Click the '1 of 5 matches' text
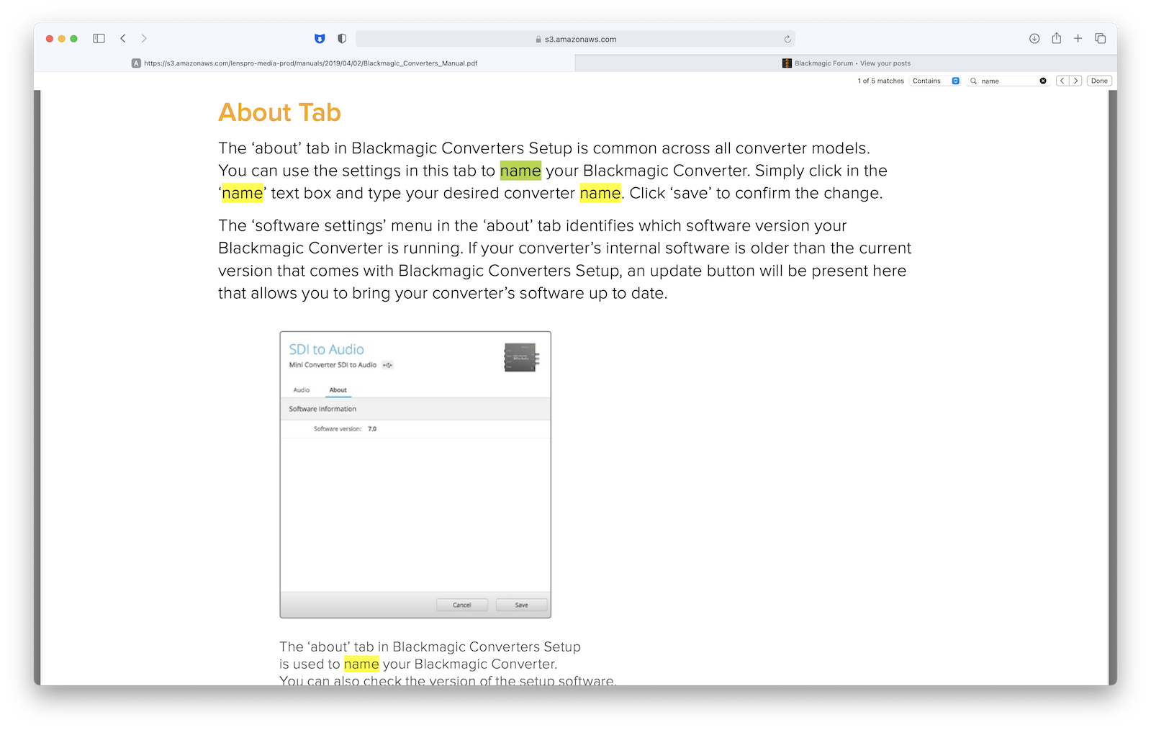The width and height of the screenshot is (1151, 730). [880, 81]
